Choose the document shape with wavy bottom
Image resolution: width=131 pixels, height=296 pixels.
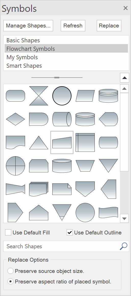(x=15, y=142)
